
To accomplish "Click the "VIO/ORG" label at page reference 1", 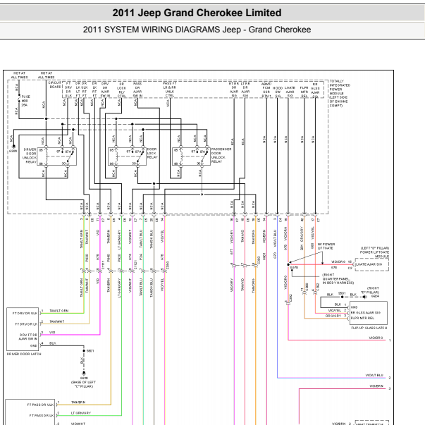I will [376, 338].
